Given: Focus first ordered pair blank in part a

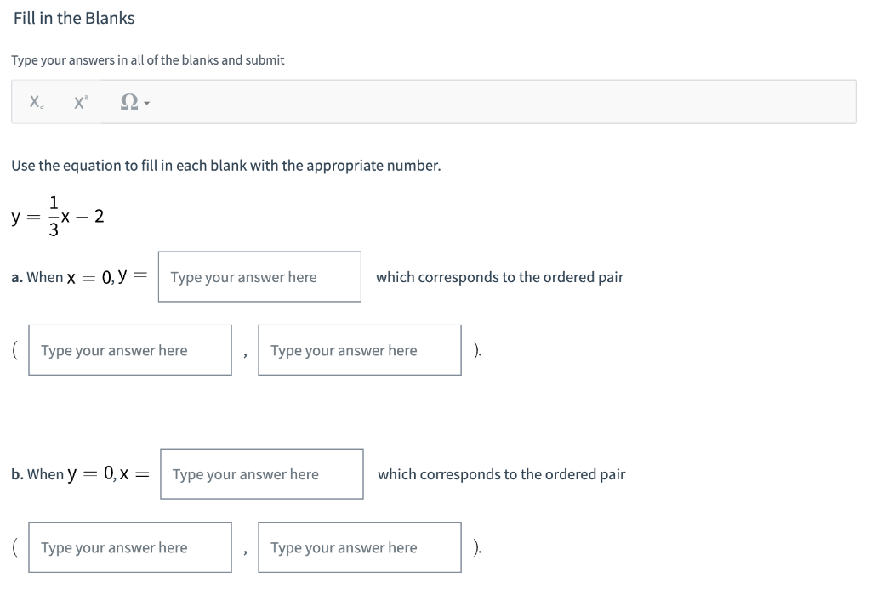Looking at the screenshot, I should click(x=130, y=350).
